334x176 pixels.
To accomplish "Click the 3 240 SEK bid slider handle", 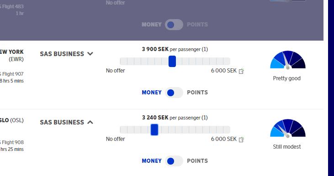I will [x=154, y=130].
